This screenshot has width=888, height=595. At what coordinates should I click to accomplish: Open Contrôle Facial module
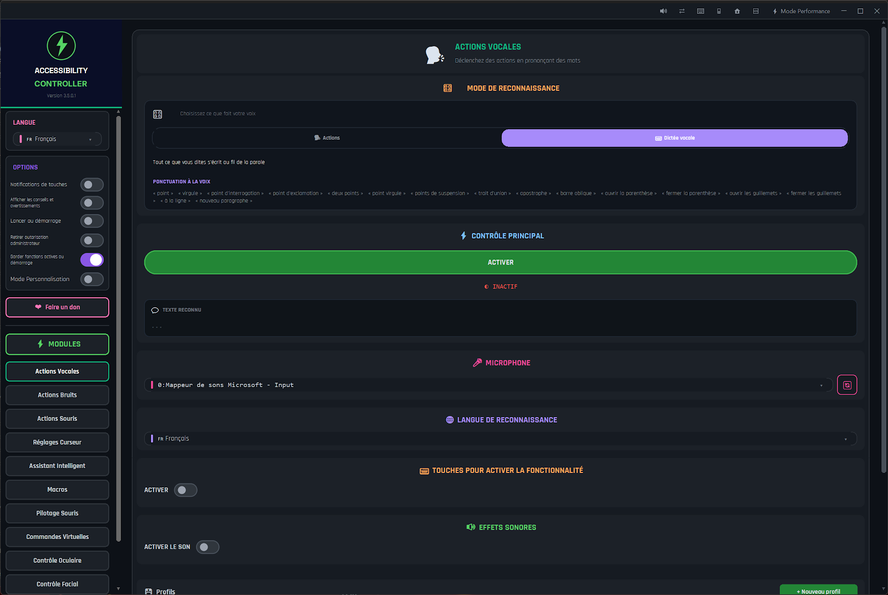coord(57,584)
